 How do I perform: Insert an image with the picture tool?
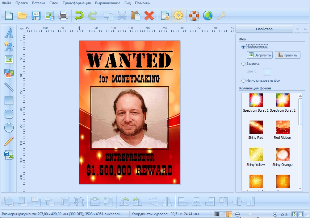pos(9,60)
